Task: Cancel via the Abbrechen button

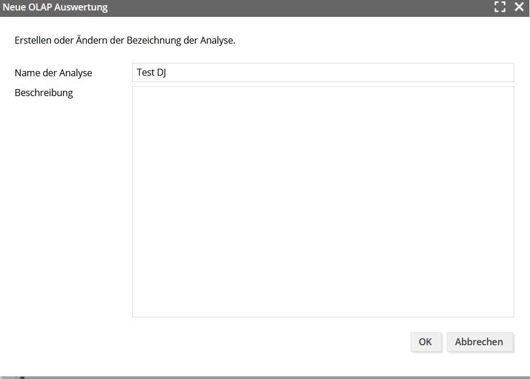Action: [x=479, y=342]
